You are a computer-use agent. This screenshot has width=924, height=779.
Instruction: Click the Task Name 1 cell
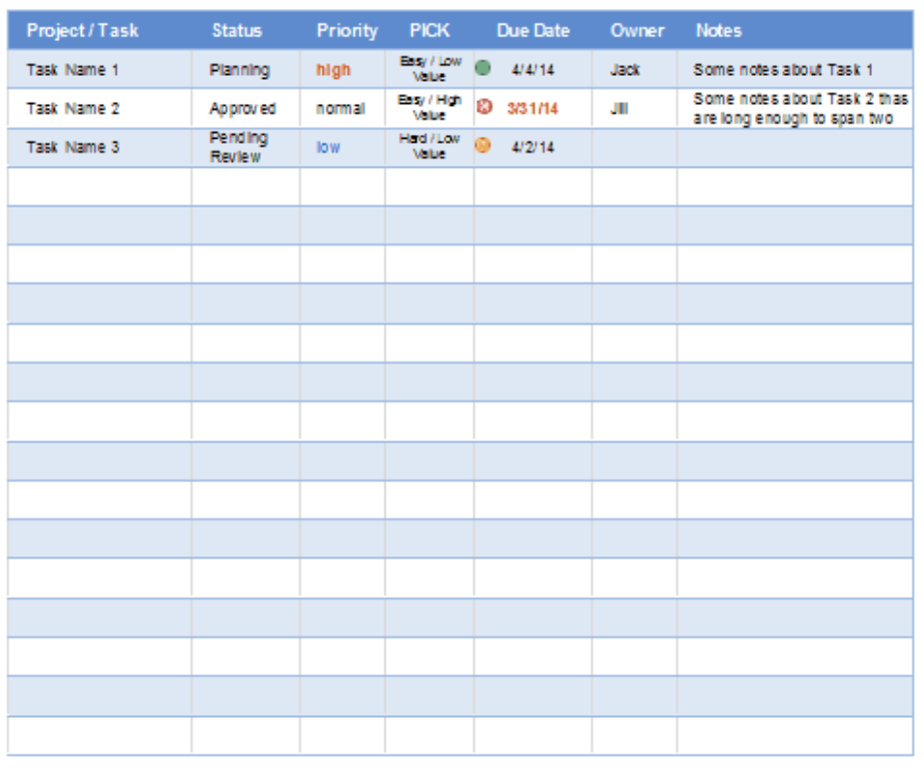point(100,70)
